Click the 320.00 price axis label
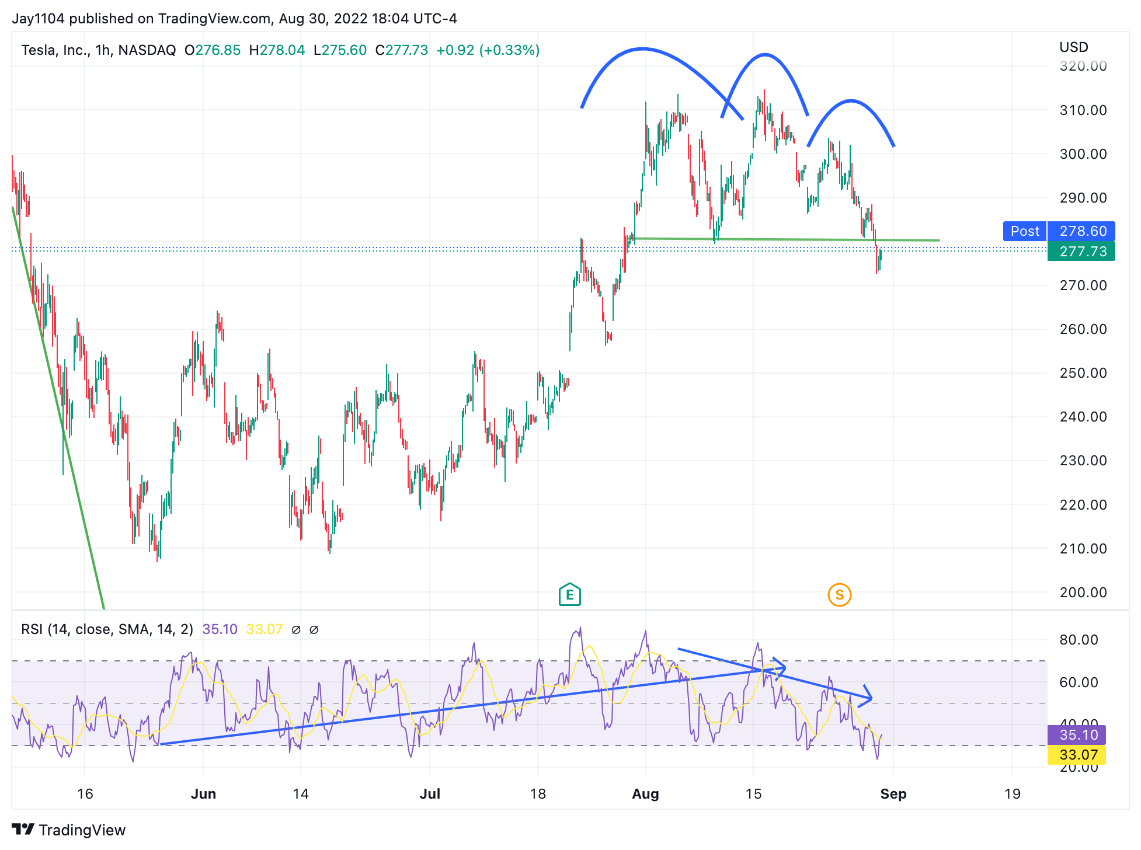The width and height of the screenshot is (1141, 850). 1083,66
